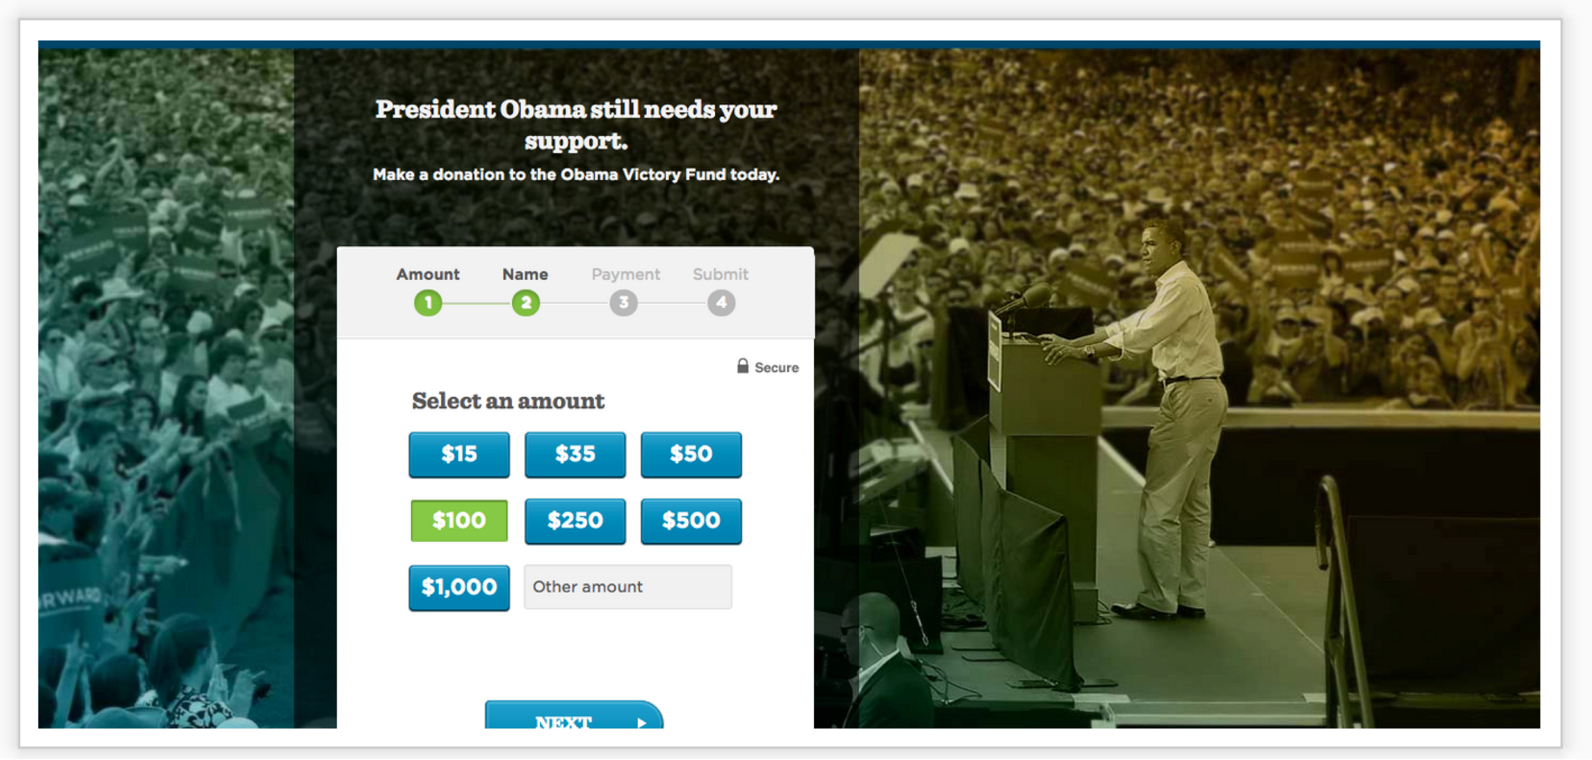Click the Other amount input field
The image size is (1592, 760).
pos(628,587)
